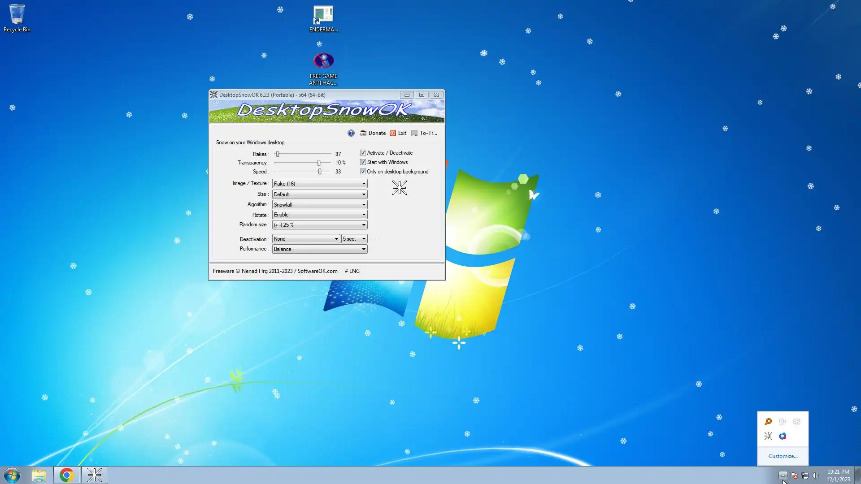Click the To-Tray menu item
861x484 pixels.
coord(424,133)
